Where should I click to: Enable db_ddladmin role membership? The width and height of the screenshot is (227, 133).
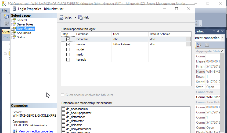point(63,125)
